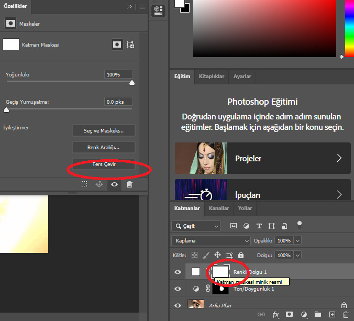Viewport: 354px width, 321px height.
Task: Create a new group folder
Action: coord(318,314)
